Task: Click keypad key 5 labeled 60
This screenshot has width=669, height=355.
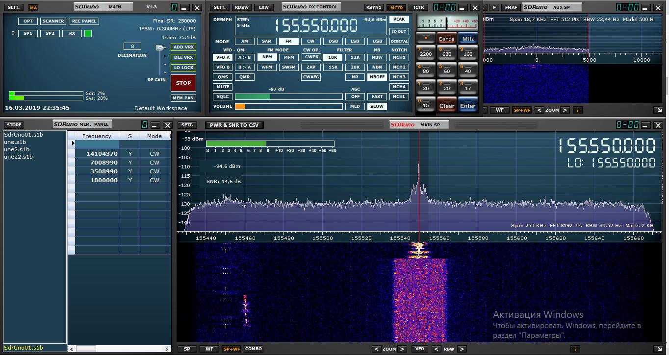Action: click(447, 69)
